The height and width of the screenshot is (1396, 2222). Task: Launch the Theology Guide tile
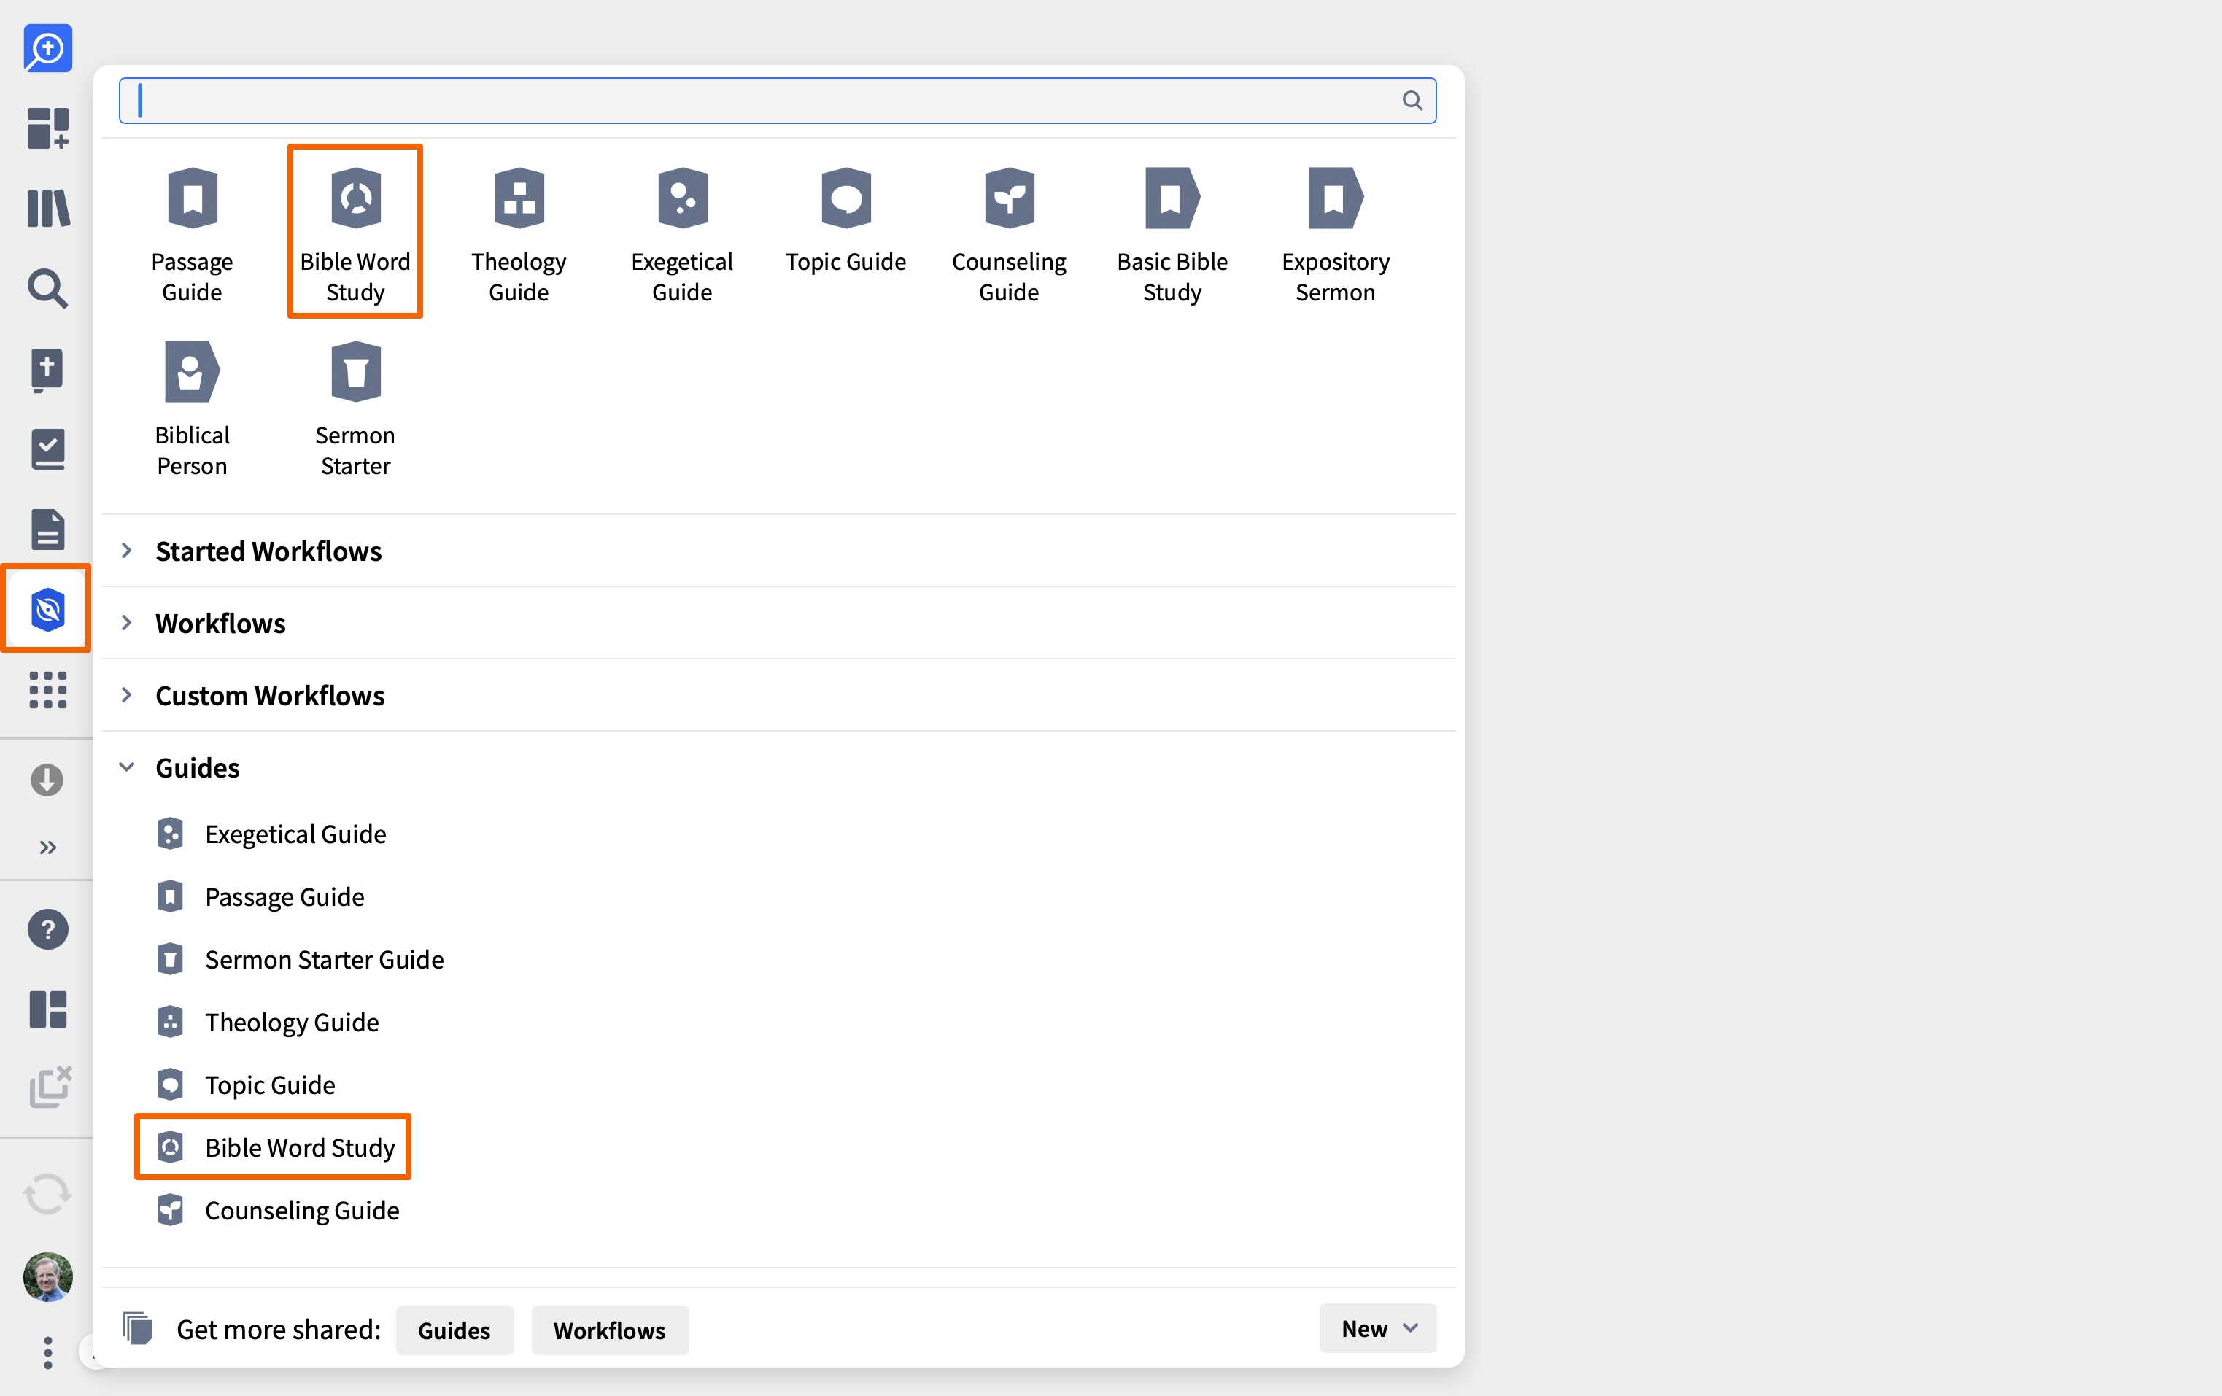click(519, 233)
